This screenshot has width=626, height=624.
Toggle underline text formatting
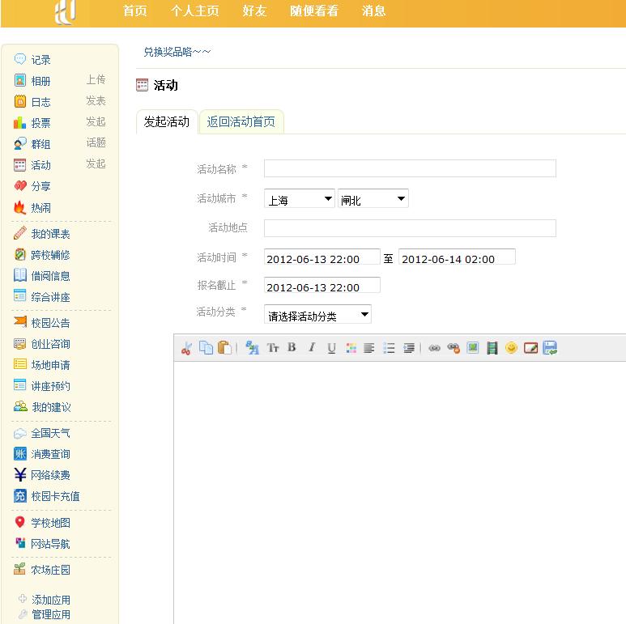pyautogui.click(x=331, y=348)
